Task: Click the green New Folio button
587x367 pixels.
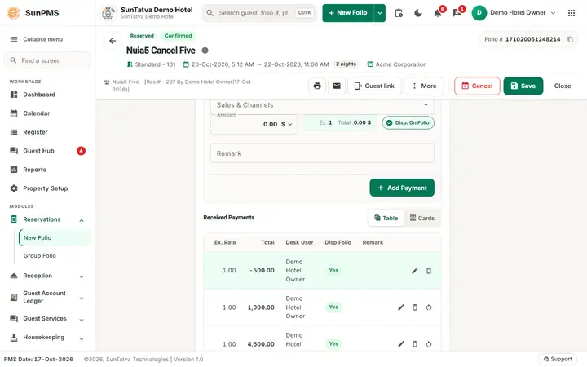Action: [348, 13]
